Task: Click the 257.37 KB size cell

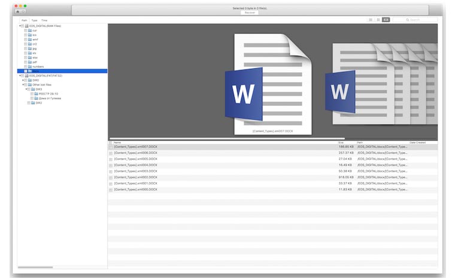Action: [x=346, y=153]
